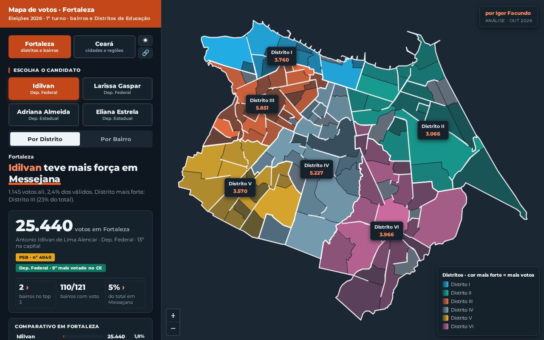Select the Por Bairro view
The height and width of the screenshot is (340, 544).
click(x=116, y=139)
